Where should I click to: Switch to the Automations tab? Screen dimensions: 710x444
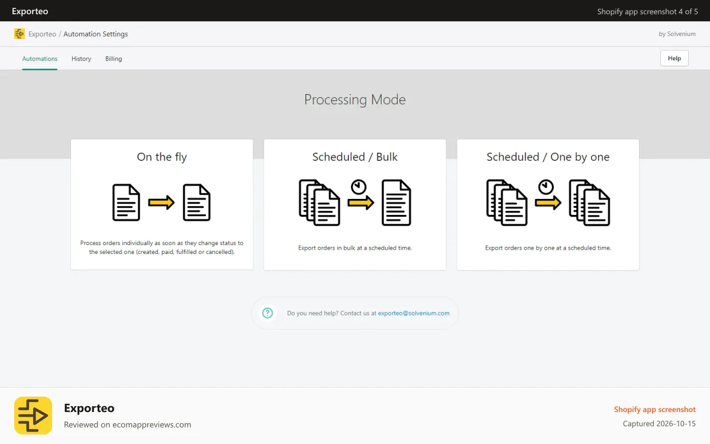[x=40, y=59]
